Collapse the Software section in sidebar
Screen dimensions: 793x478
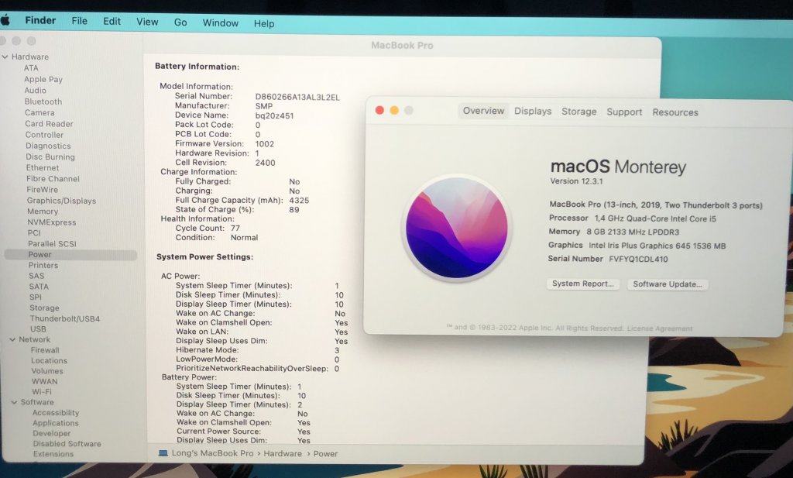point(14,402)
